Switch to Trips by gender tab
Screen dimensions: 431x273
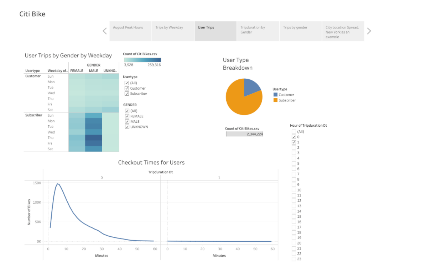(300, 31)
